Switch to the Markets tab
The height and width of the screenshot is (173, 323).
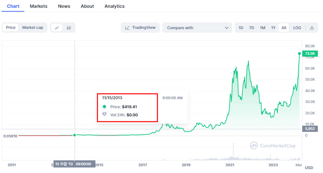click(38, 6)
